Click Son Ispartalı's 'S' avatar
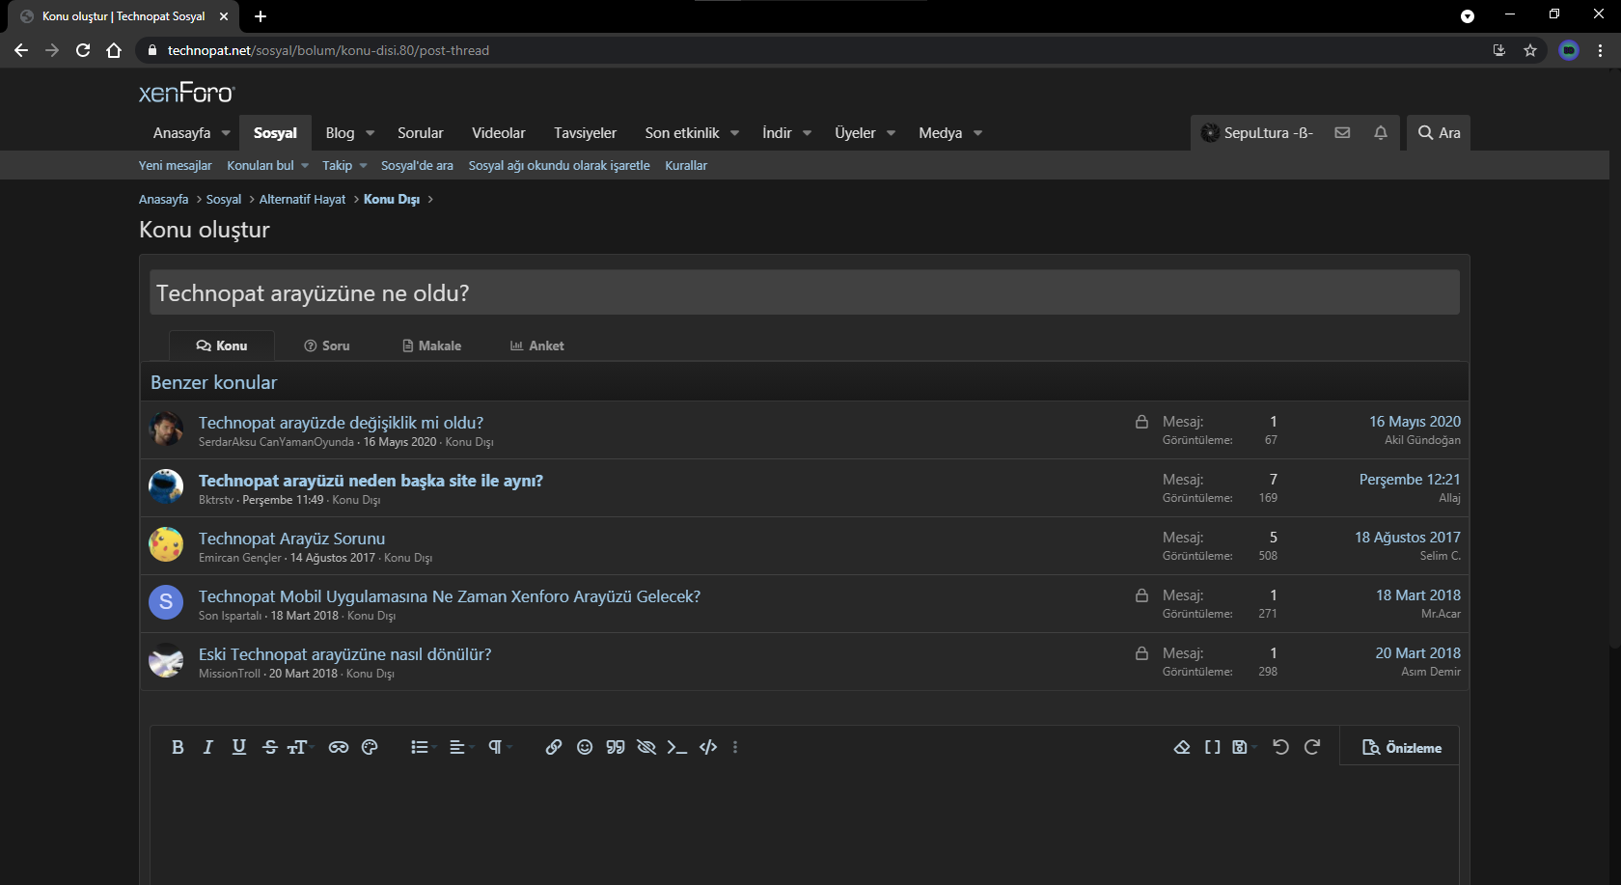 point(166,602)
